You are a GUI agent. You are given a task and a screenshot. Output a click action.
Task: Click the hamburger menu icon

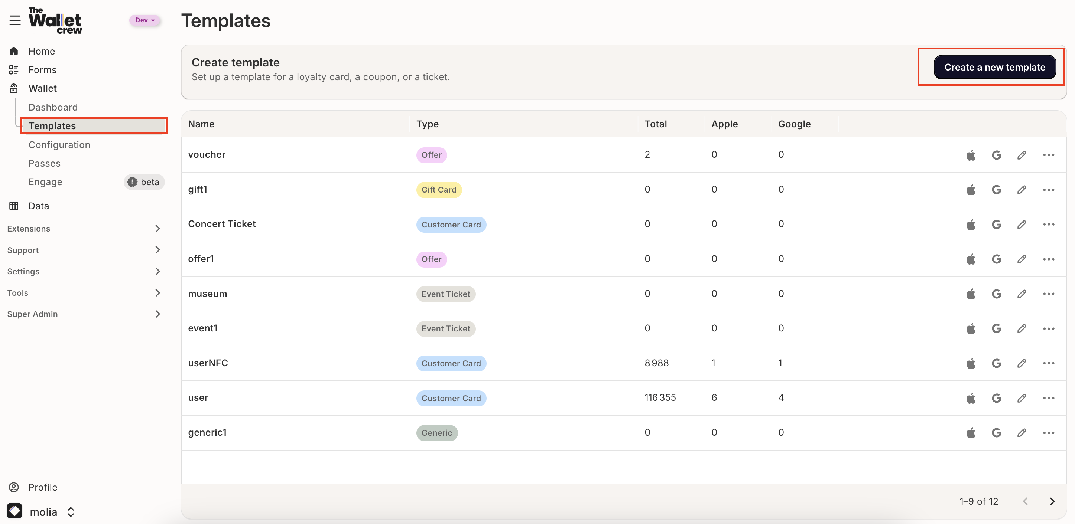pos(15,20)
